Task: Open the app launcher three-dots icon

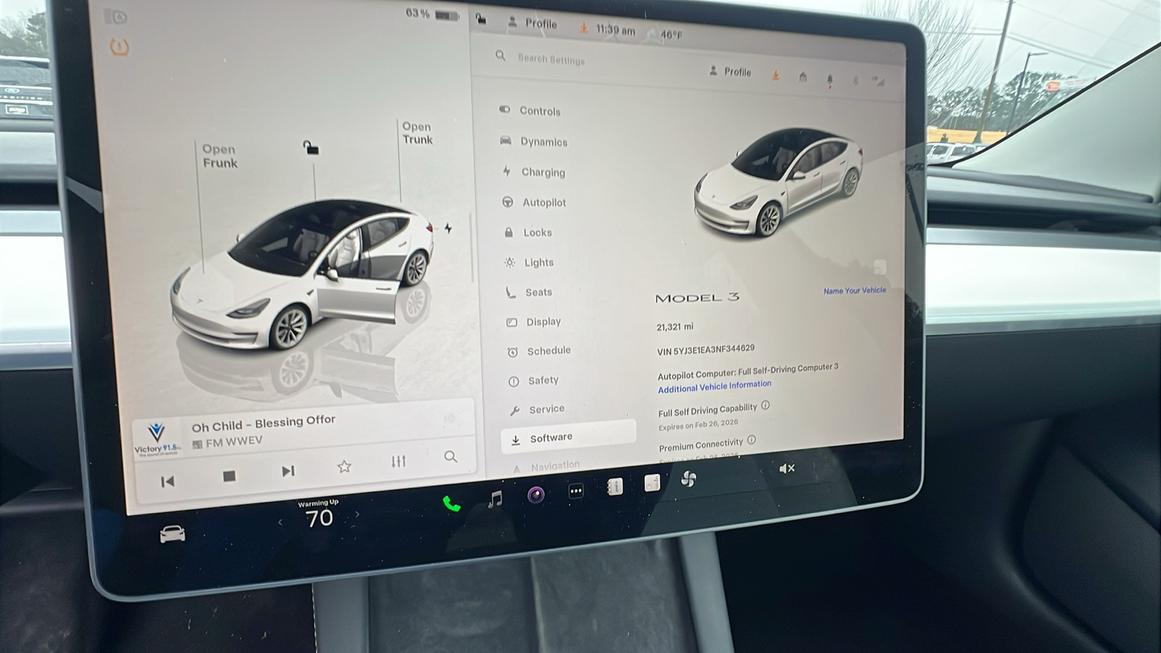Action: coord(575,492)
